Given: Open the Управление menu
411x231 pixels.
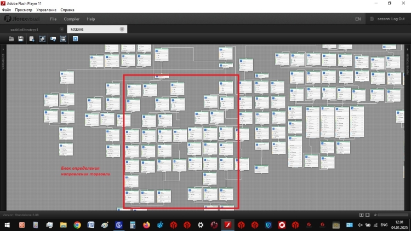Looking at the screenshot, I should (47, 10).
